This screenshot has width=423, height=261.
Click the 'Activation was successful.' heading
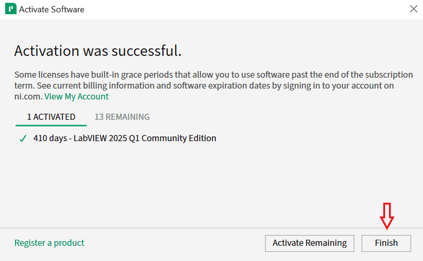(x=97, y=51)
